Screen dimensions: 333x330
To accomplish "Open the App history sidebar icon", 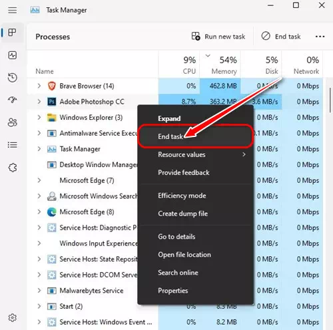I will [13, 77].
